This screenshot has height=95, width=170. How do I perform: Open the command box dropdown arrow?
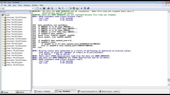click(x=32, y=8)
